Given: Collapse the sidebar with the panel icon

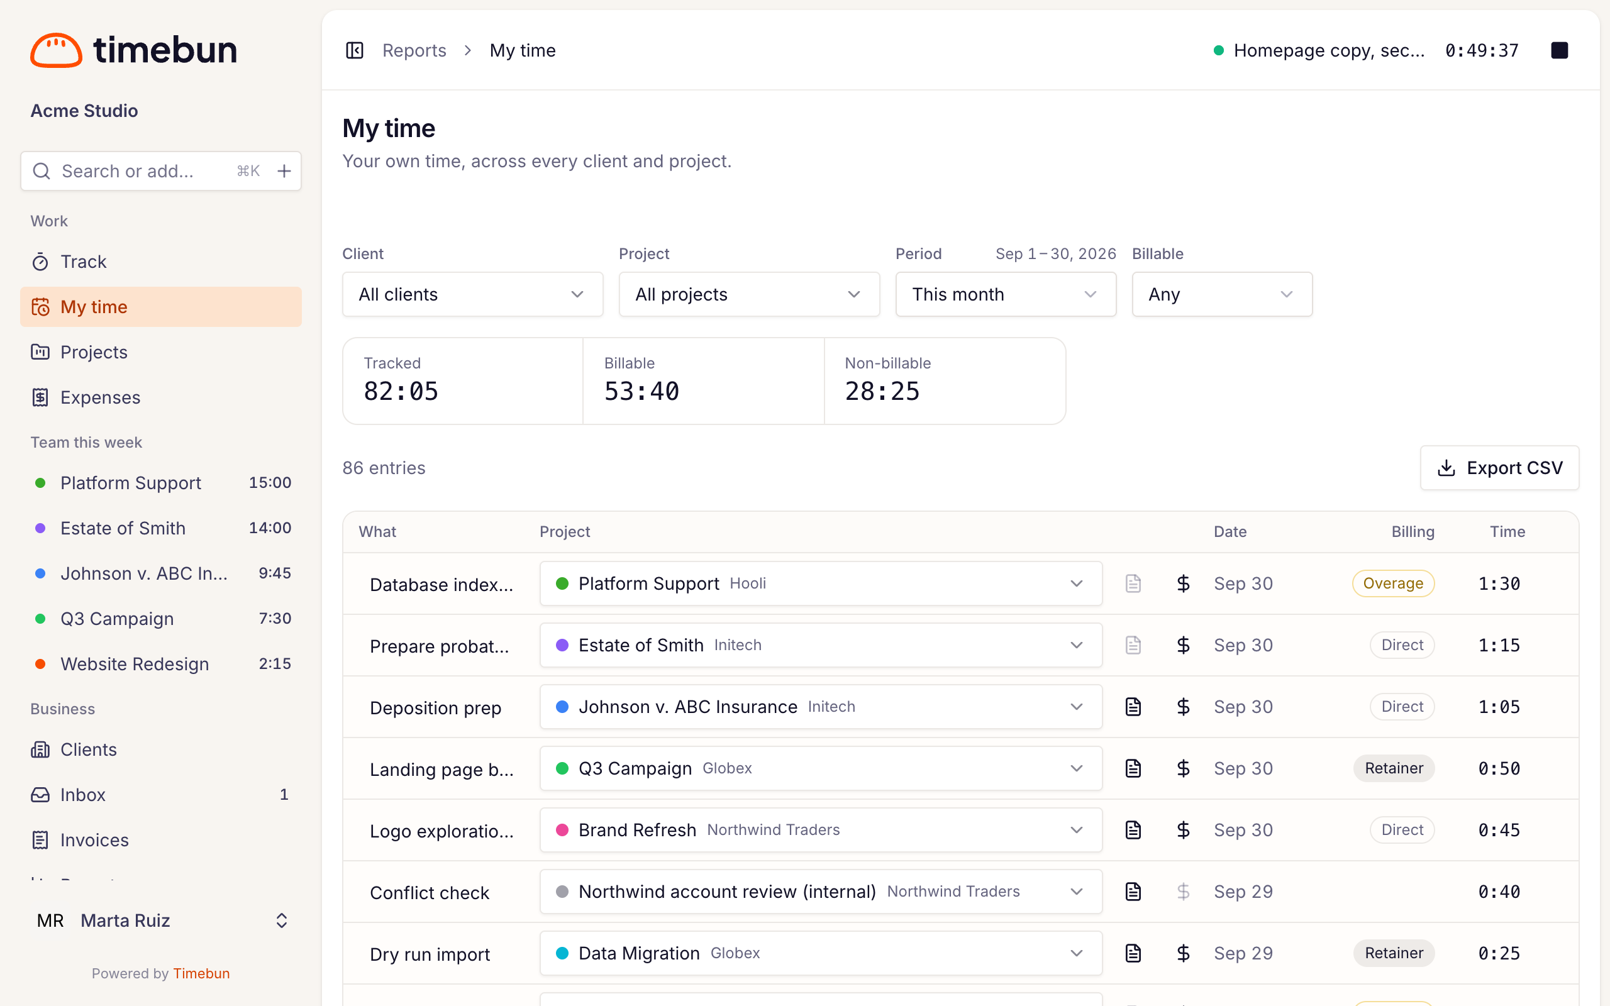Looking at the screenshot, I should [355, 50].
